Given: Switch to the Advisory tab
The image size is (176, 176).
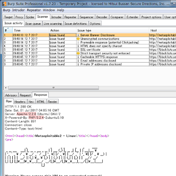Looking at the screenshot, I should tap(11, 95).
